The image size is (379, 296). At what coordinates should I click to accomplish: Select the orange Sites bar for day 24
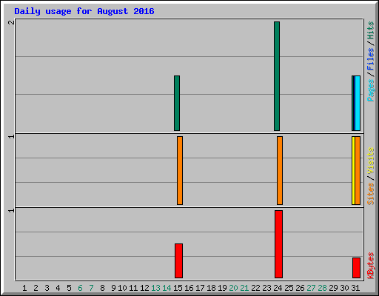280,170
